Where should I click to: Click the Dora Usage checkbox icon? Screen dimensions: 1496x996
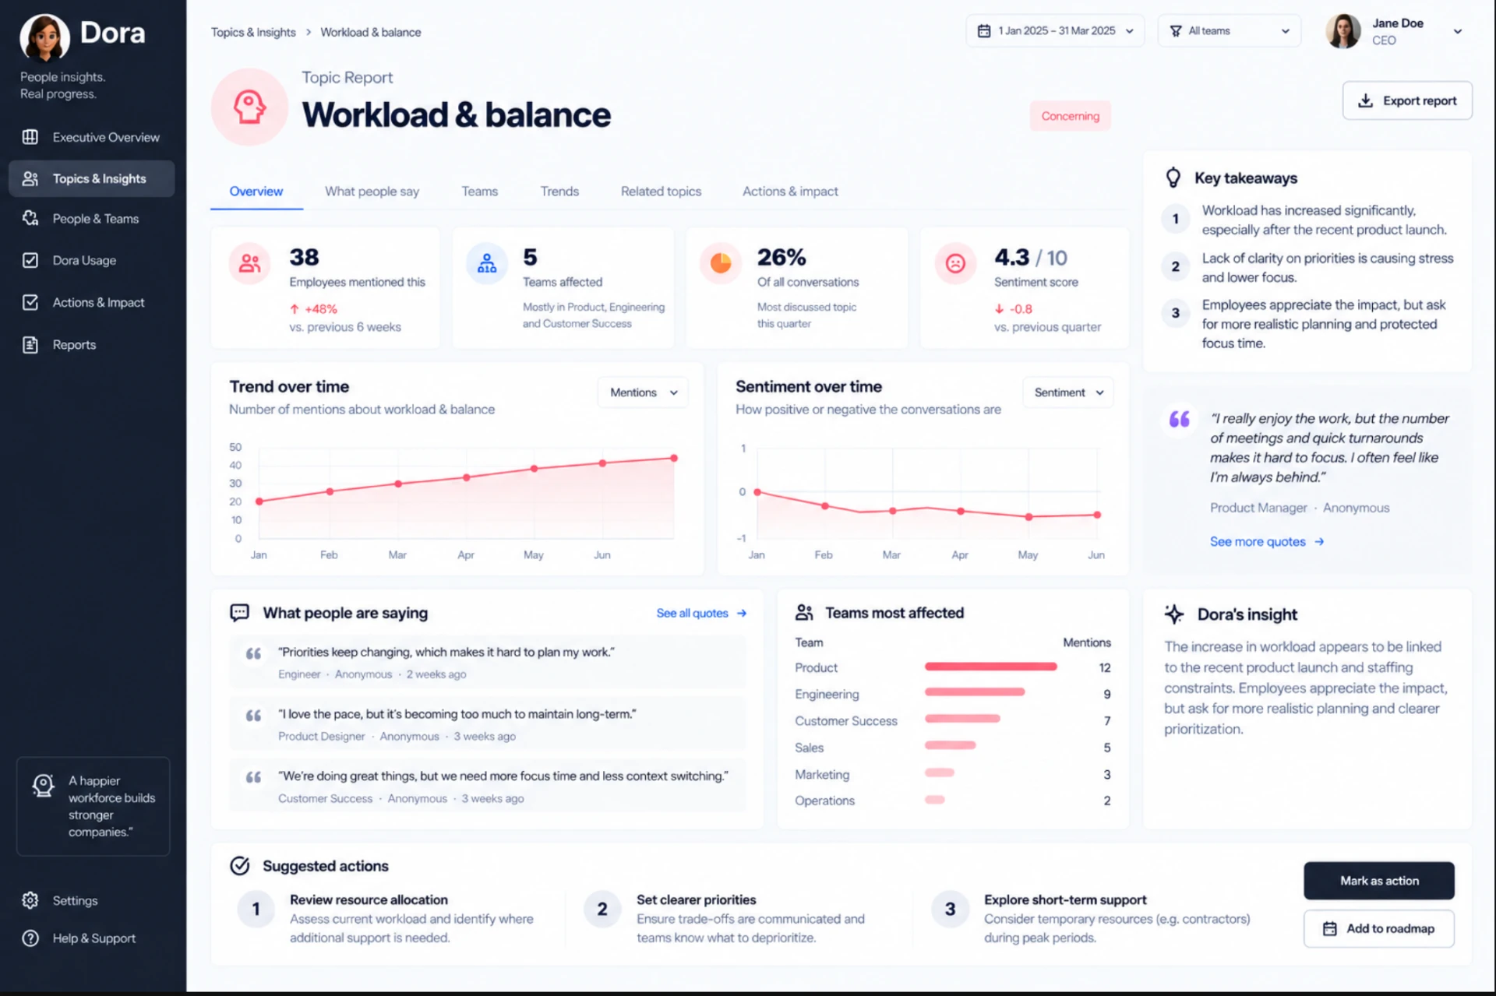[30, 260]
